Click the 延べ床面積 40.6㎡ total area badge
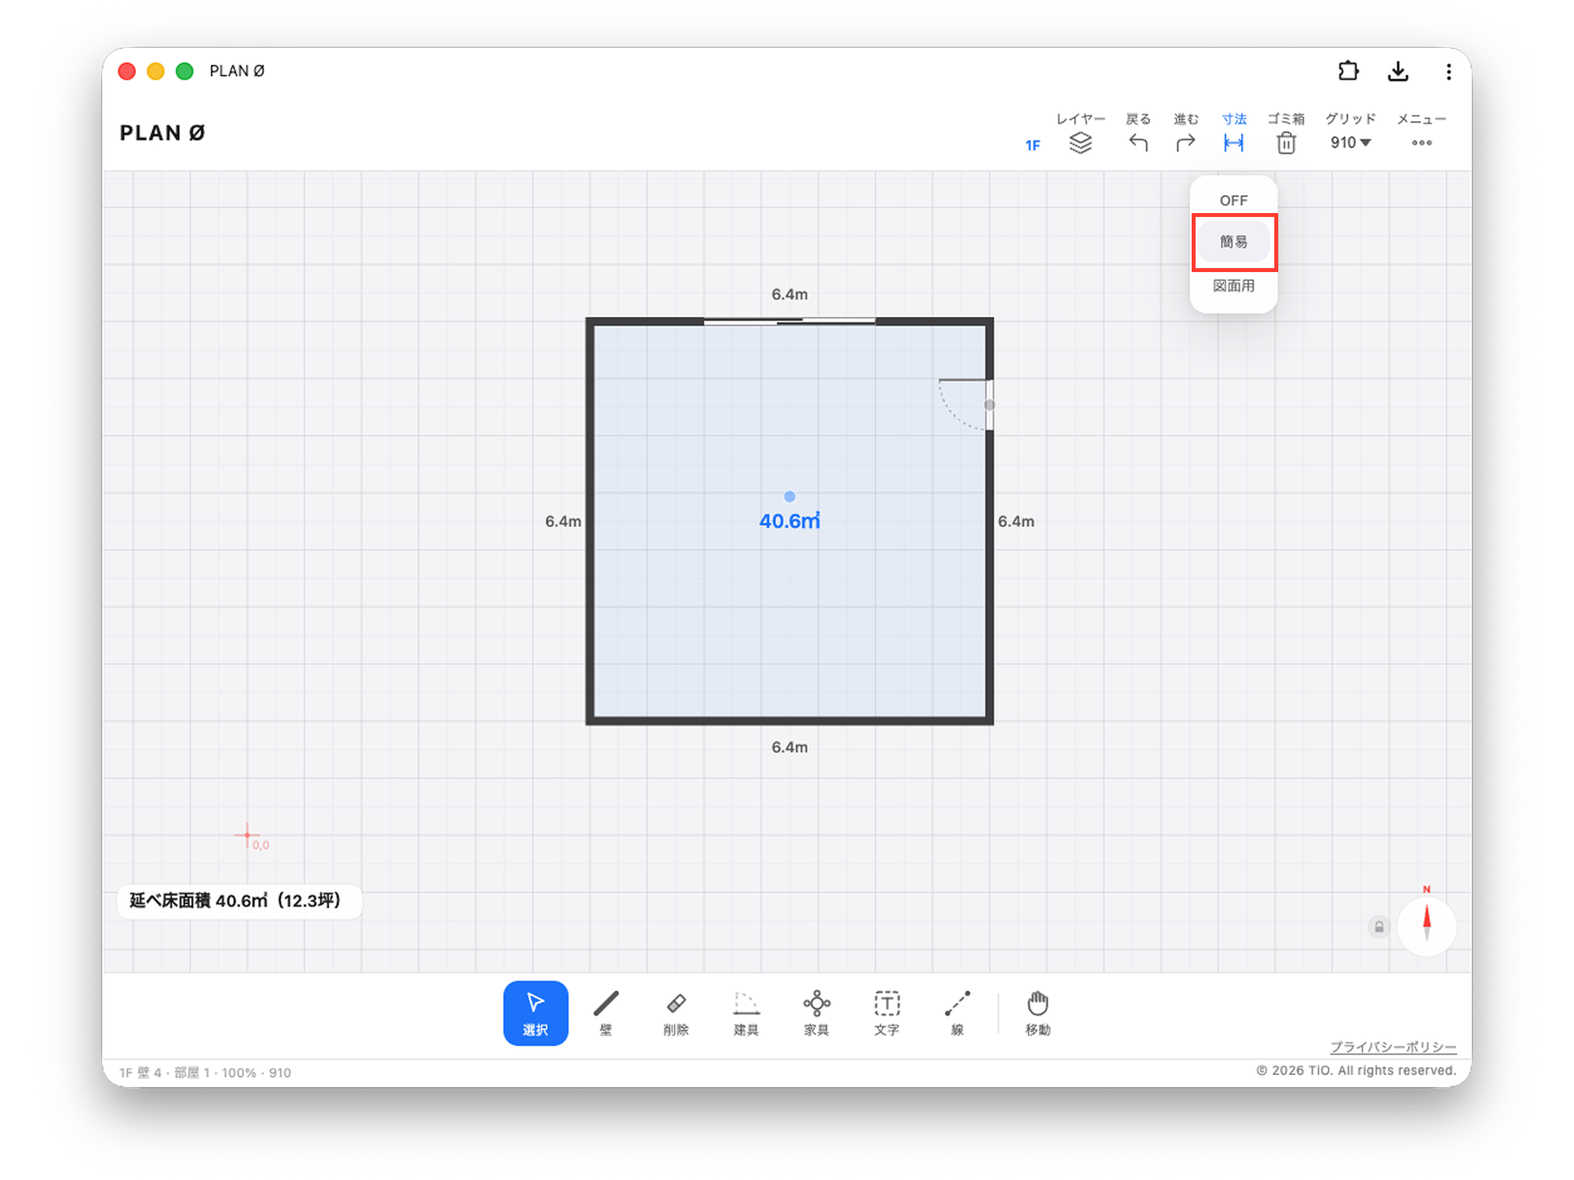This screenshot has width=1574, height=1180. [x=239, y=901]
